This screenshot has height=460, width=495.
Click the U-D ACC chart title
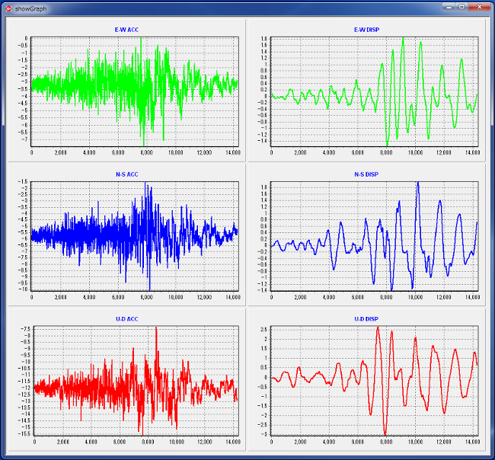point(127,319)
